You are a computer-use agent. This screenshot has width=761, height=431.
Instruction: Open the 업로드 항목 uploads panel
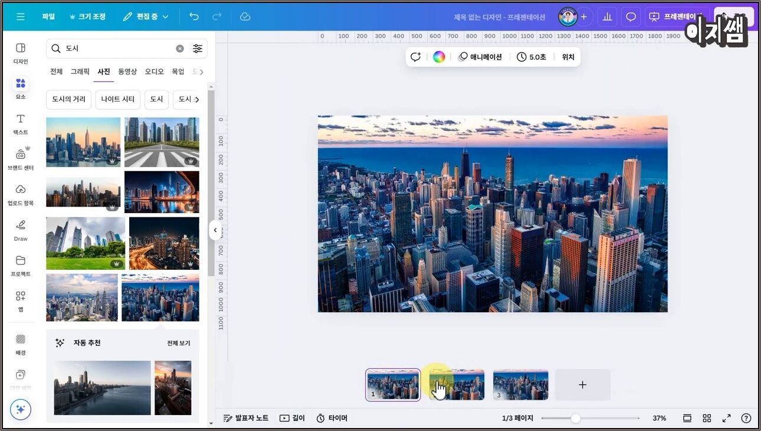pyautogui.click(x=21, y=195)
